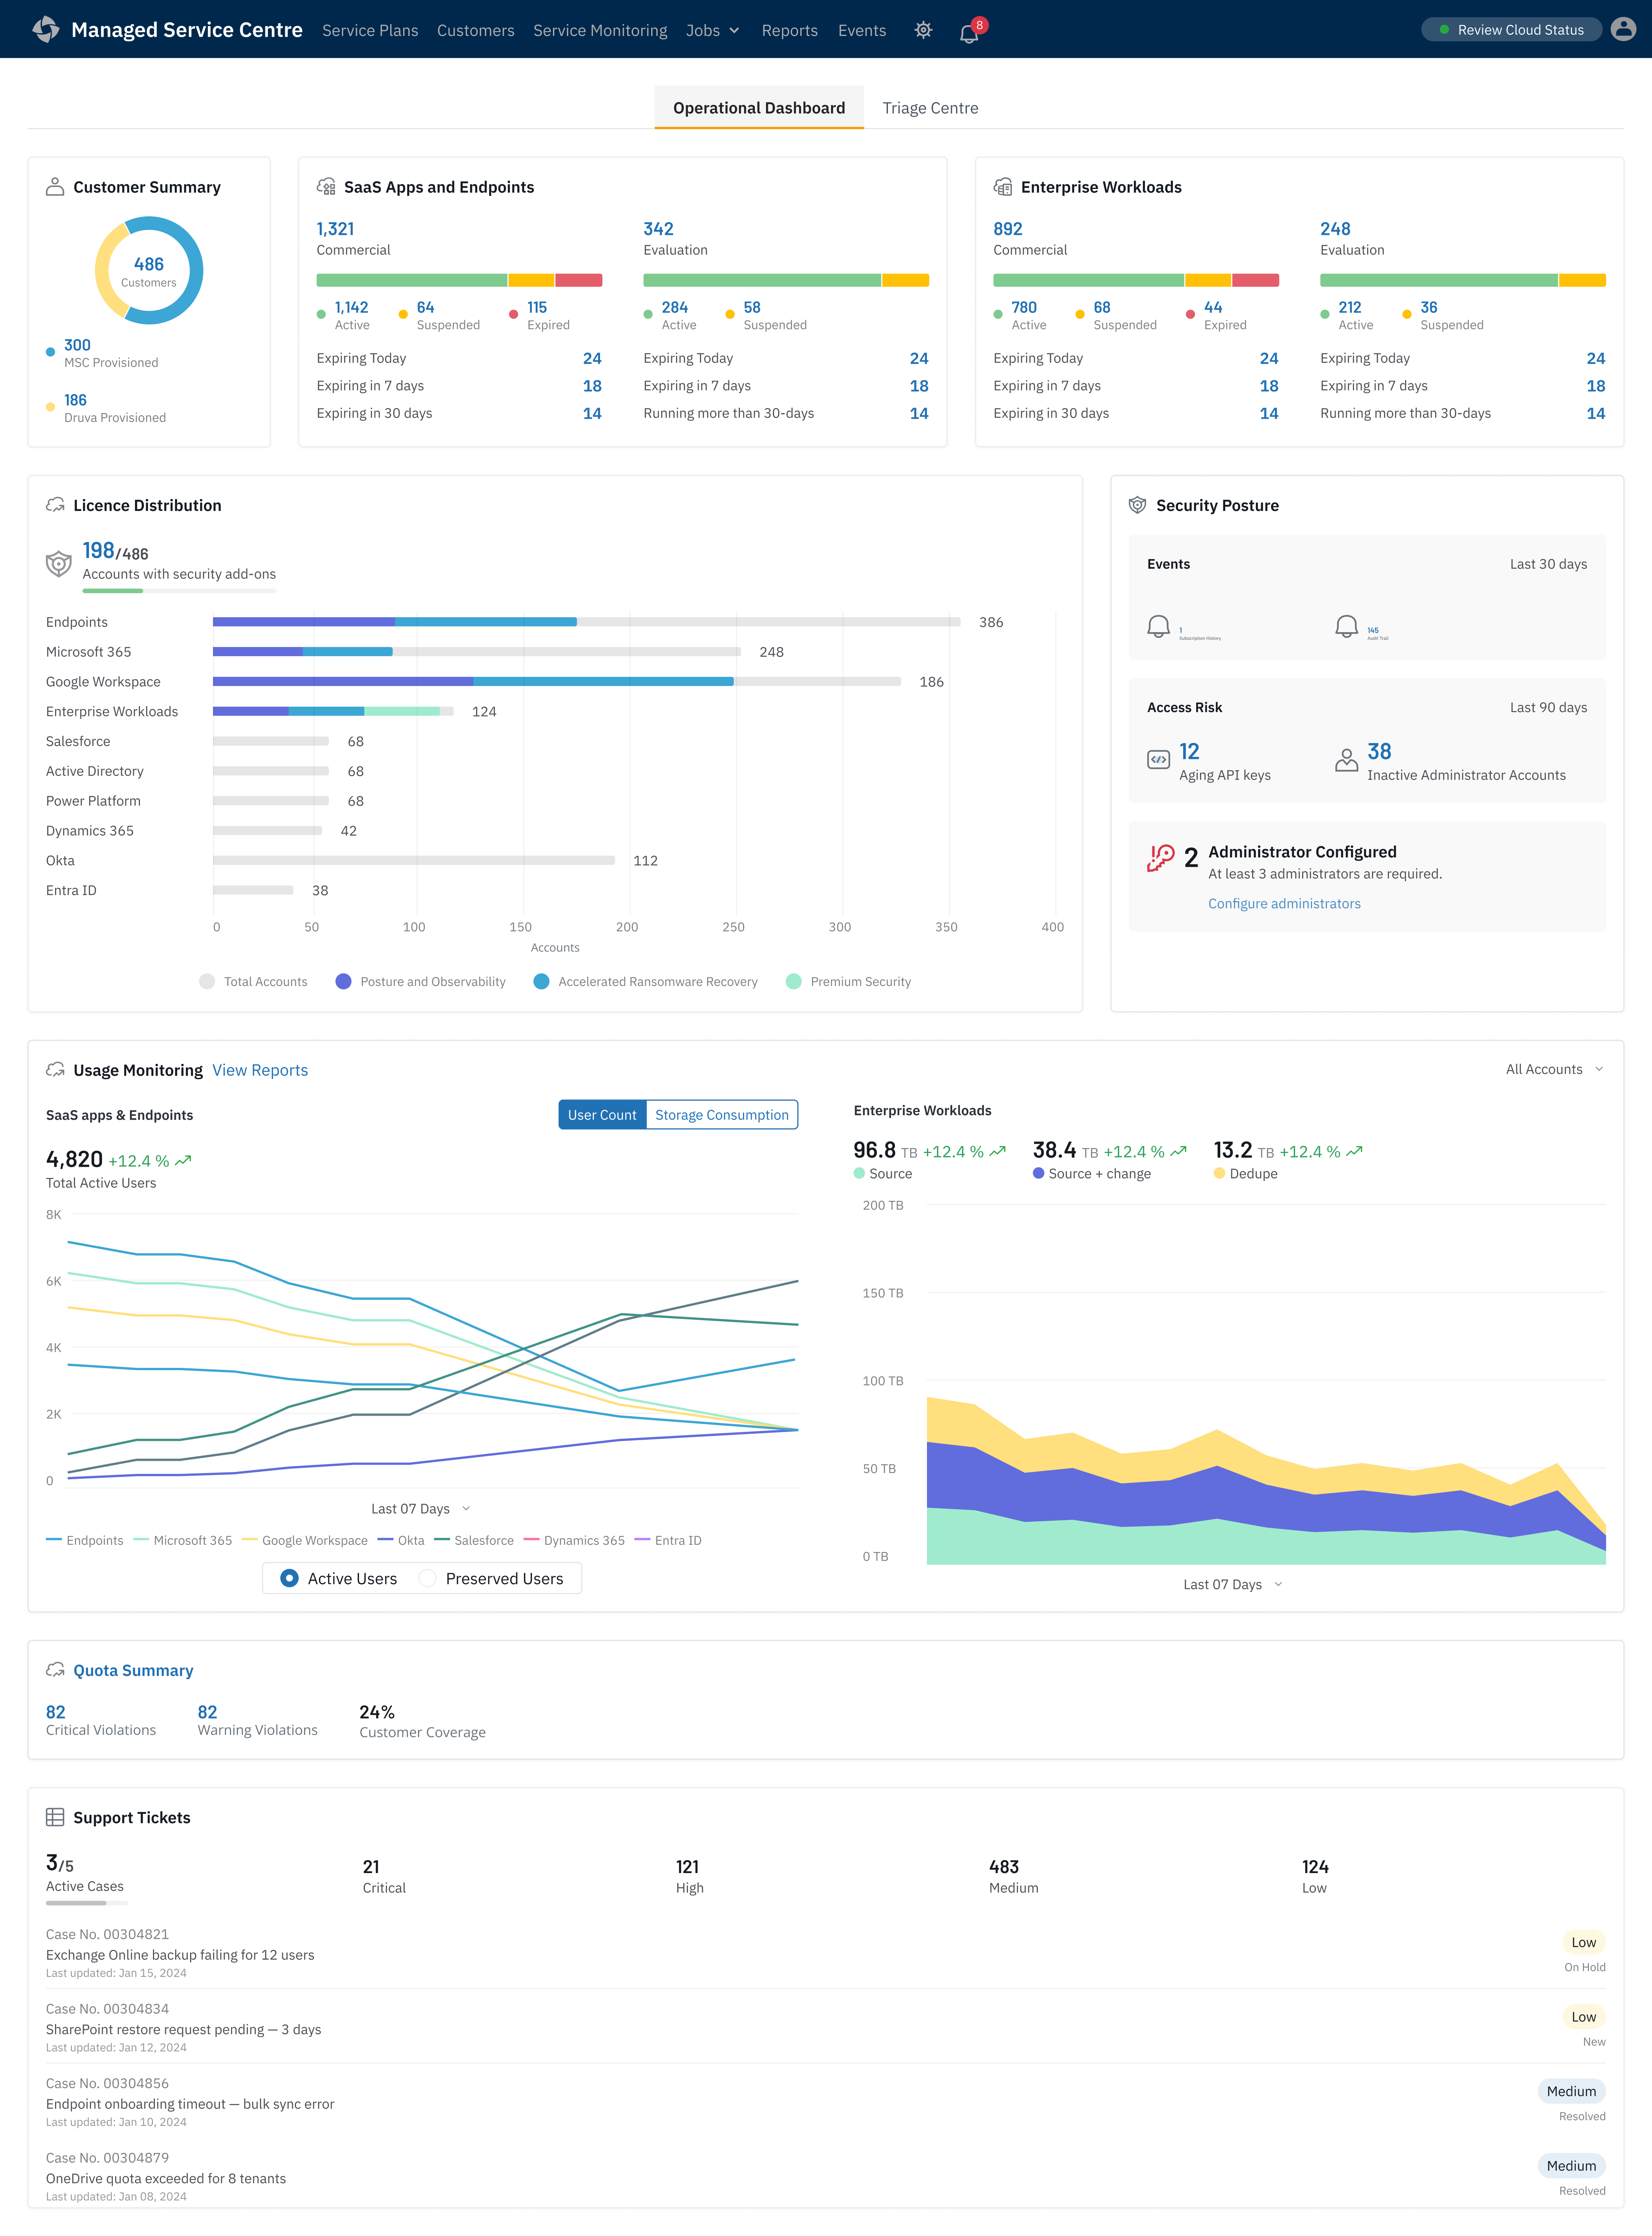Open the settings gear icon in navbar

click(923, 30)
